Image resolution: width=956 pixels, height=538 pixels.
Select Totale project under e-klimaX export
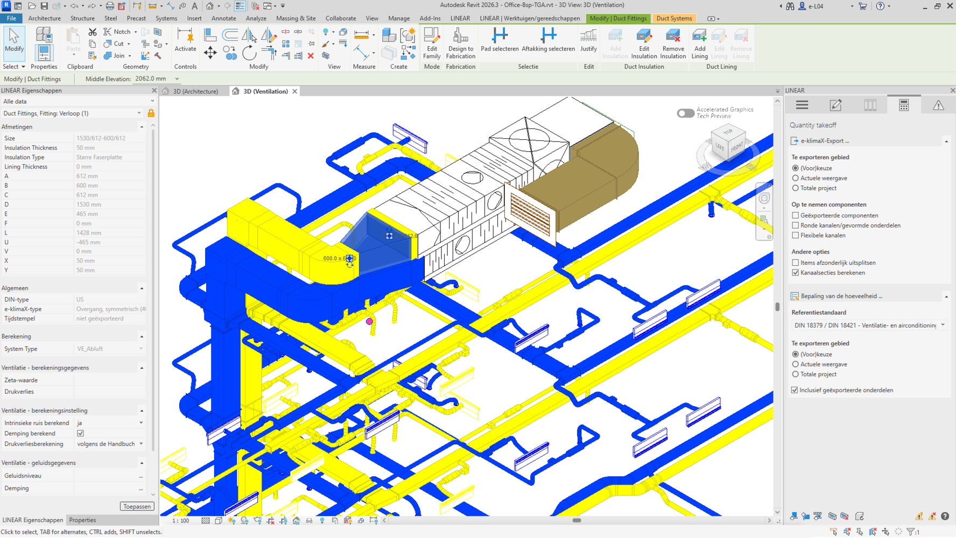795,188
